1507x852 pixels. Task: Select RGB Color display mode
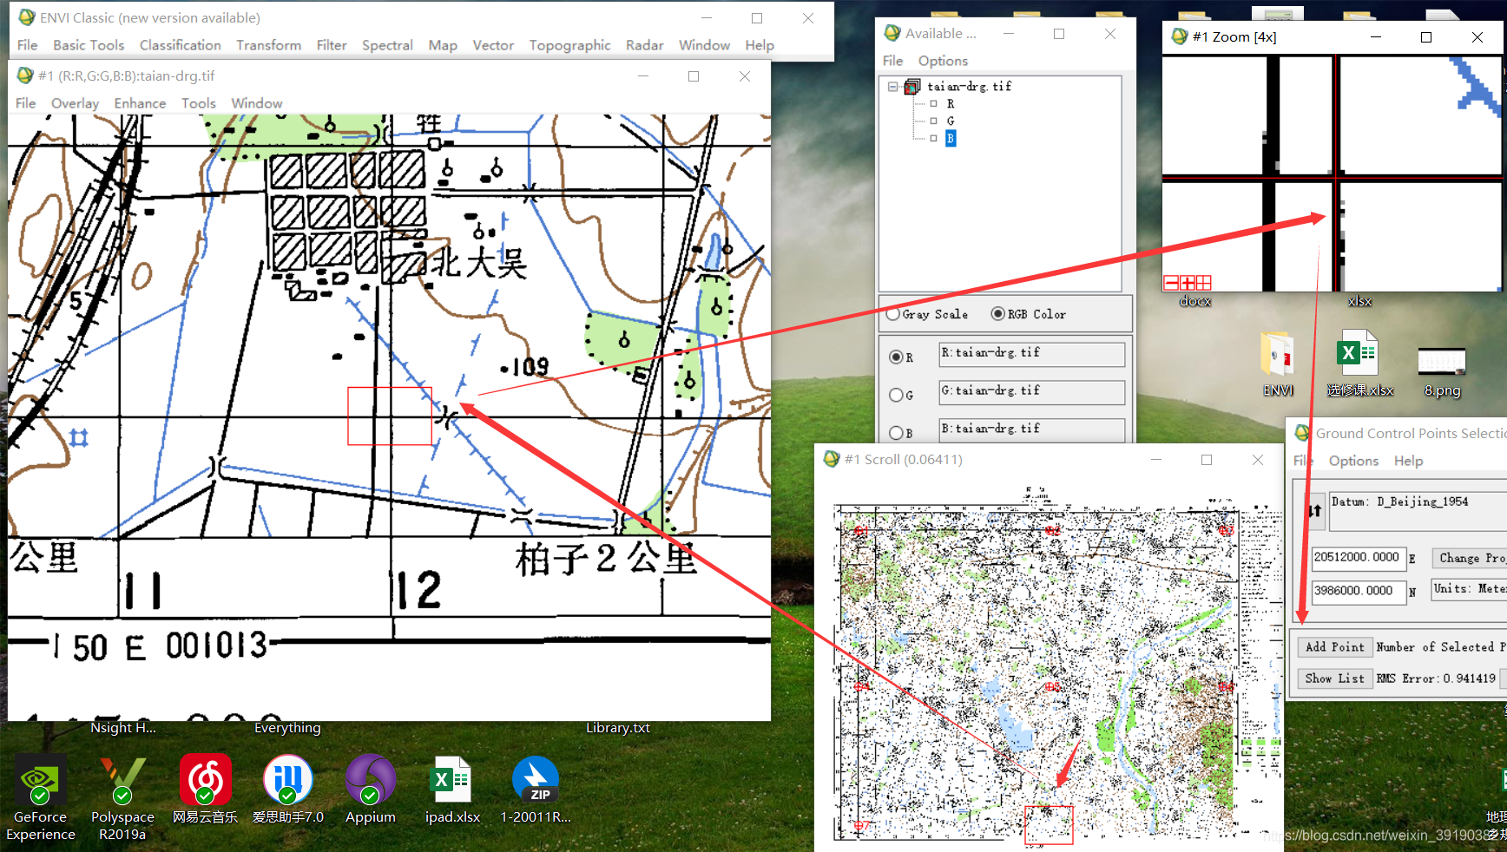(997, 314)
